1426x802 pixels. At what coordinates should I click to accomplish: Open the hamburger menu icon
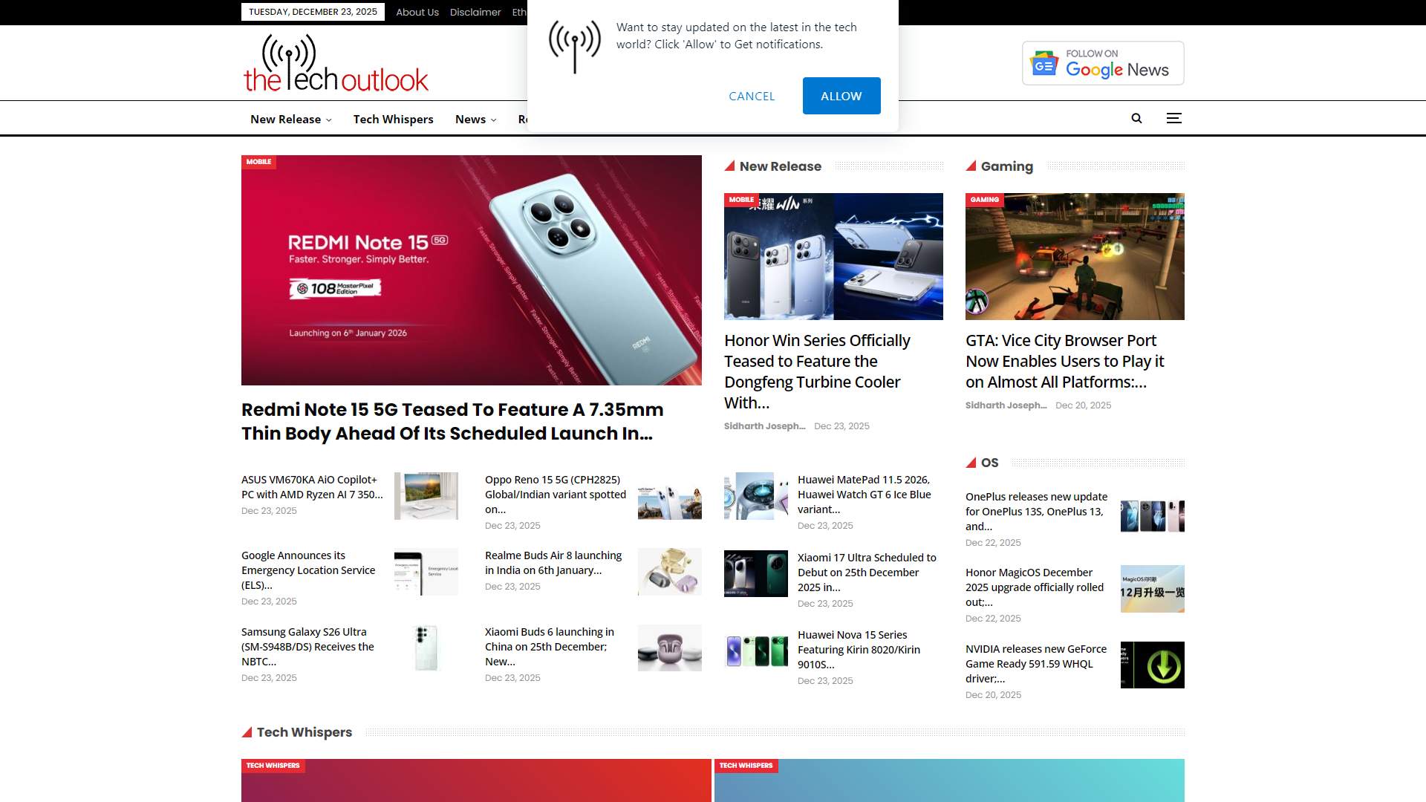pyautogui.click(x=1173, y=118)
